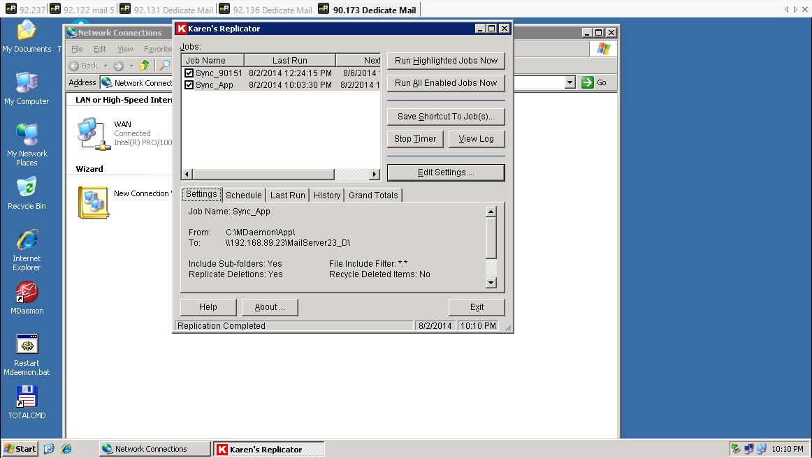Click settings pane scroll down arrow
The image size is (812, 458).
491,283
